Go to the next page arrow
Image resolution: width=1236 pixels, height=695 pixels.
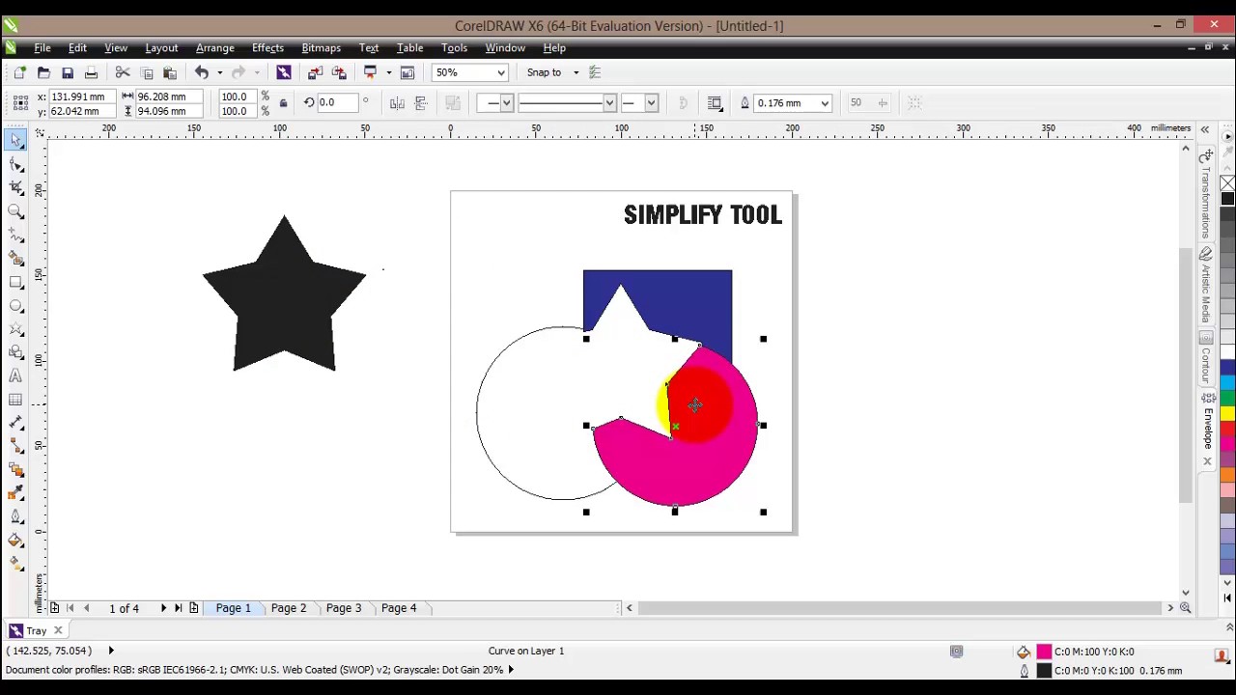pyautogui.click(x=163, y=608)
